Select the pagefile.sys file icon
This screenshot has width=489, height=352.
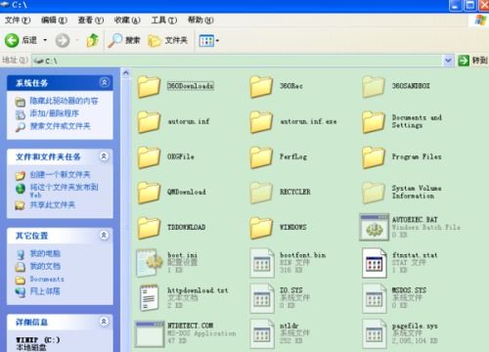(375, 333)
